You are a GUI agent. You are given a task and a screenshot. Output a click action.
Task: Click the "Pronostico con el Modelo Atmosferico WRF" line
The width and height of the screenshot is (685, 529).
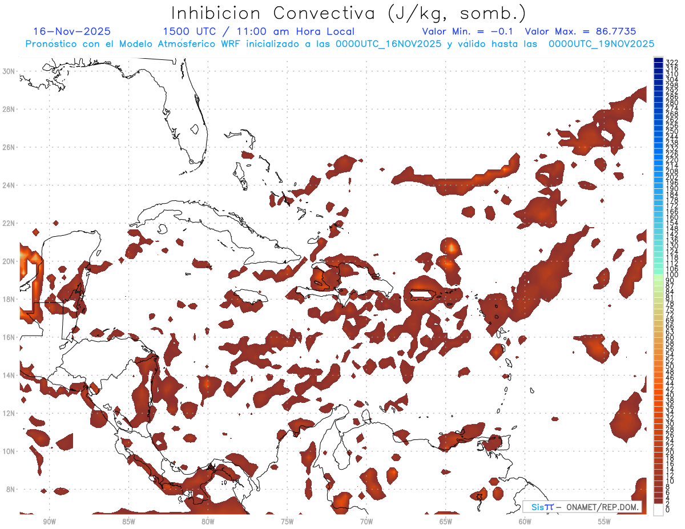tap(340, 44)
